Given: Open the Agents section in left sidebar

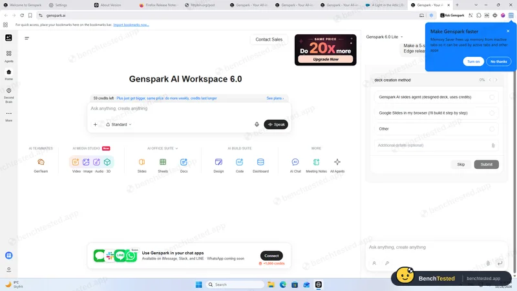Looking at the screenshot, I should (x=9, y=56).
